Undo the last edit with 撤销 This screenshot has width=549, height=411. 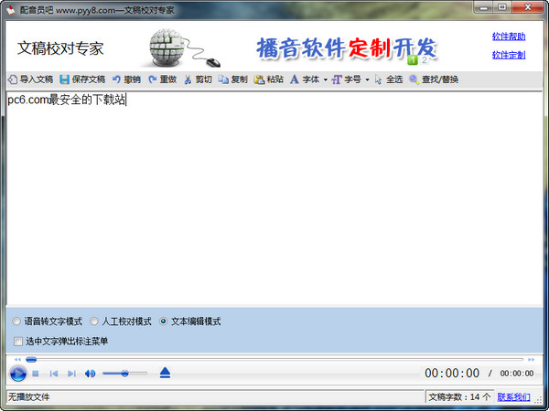point(127,79)
